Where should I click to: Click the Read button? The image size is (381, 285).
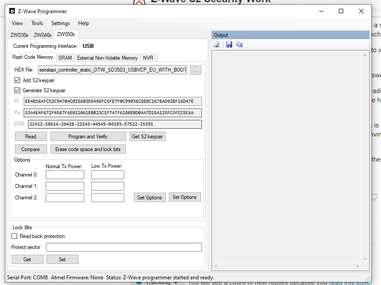click(x=31, y=137)
